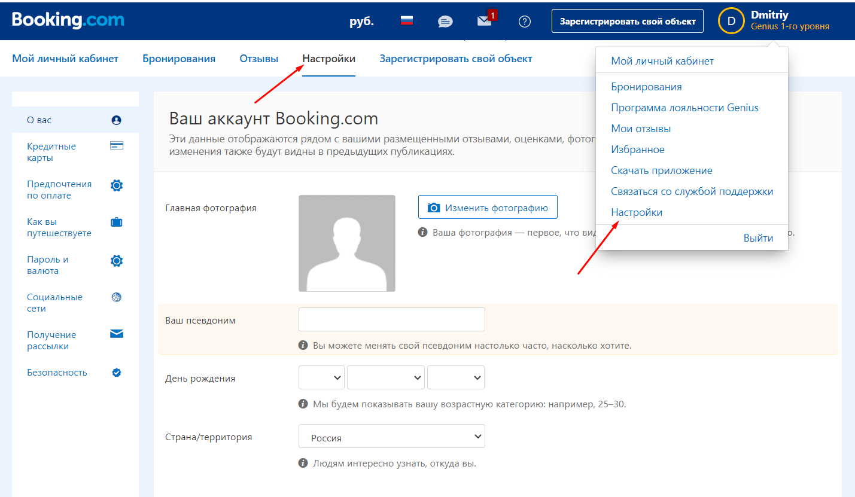Click the Ваш псевдоним text field
The width and height of the screenshot is (855, 497).
point(391,319)
